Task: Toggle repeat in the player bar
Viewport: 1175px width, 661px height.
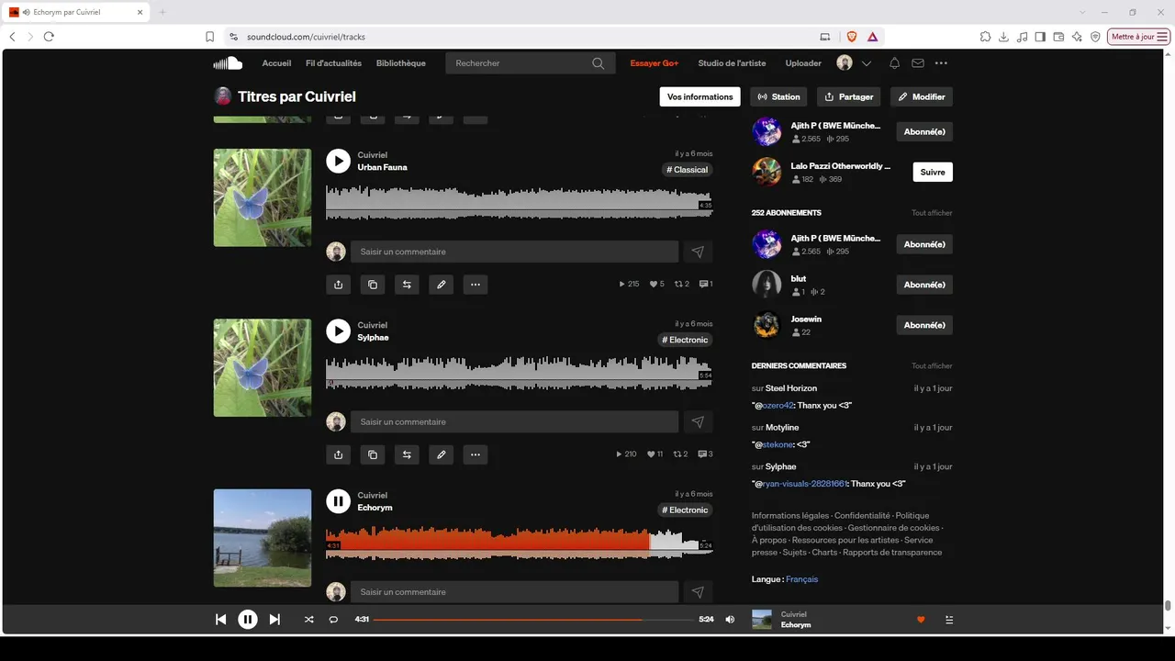Action: pyautogui.click(x=333, y=620)
